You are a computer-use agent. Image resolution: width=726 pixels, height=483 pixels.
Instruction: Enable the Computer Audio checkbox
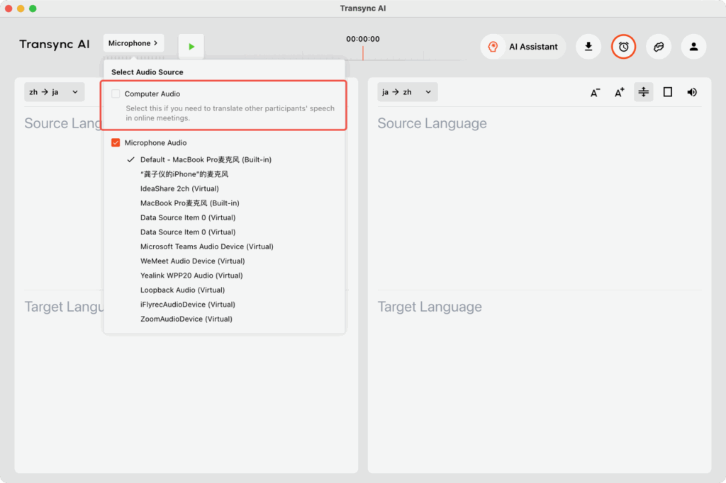116,93
